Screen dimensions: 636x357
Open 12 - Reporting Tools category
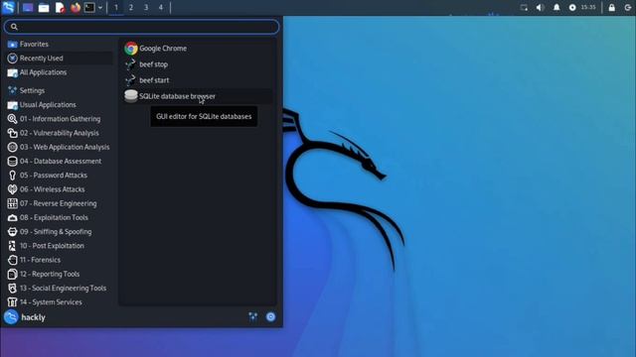[60, 274]
